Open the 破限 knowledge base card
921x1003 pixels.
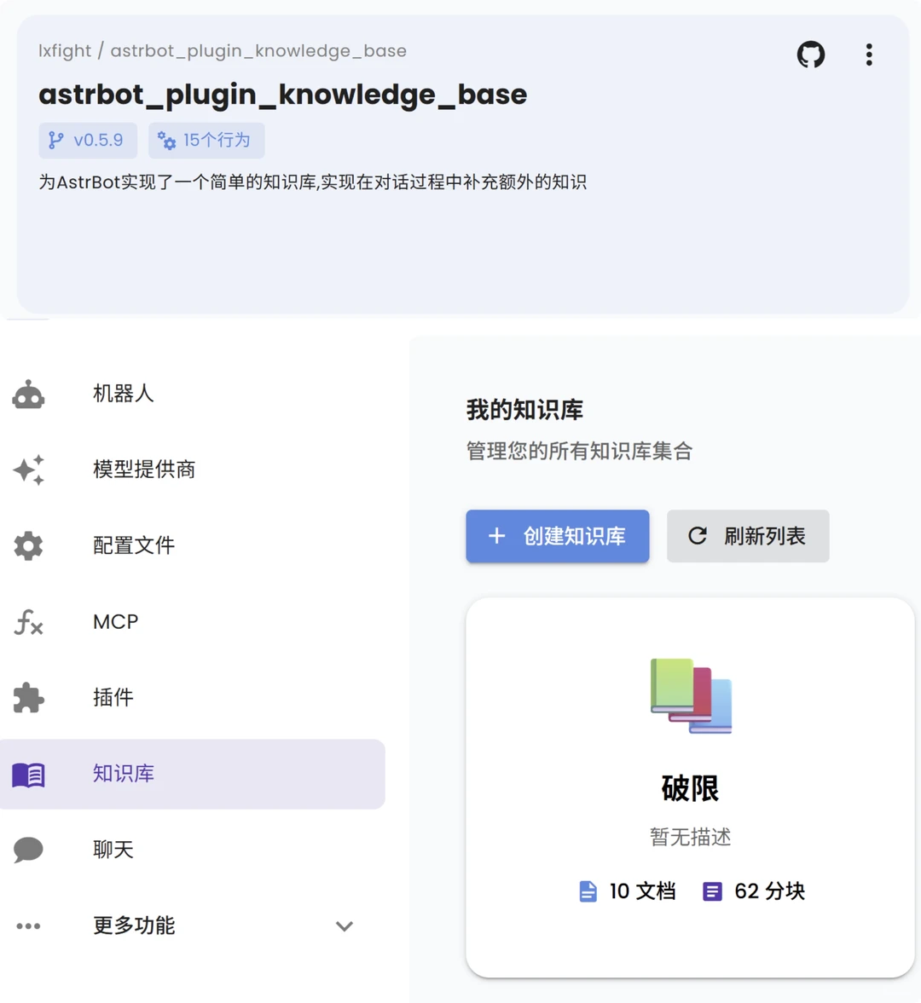point(689,784)
